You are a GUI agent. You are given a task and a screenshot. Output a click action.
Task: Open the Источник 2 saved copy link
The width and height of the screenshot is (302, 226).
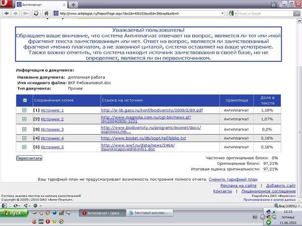52,119
